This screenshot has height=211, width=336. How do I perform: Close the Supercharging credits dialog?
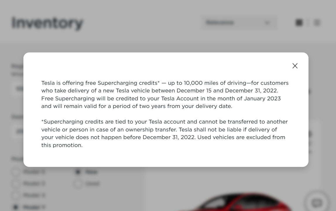coord(295,66)
